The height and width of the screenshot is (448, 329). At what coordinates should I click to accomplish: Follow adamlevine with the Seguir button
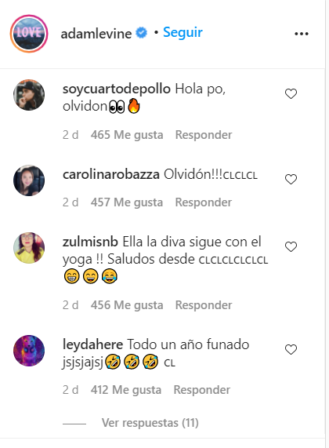183,33
